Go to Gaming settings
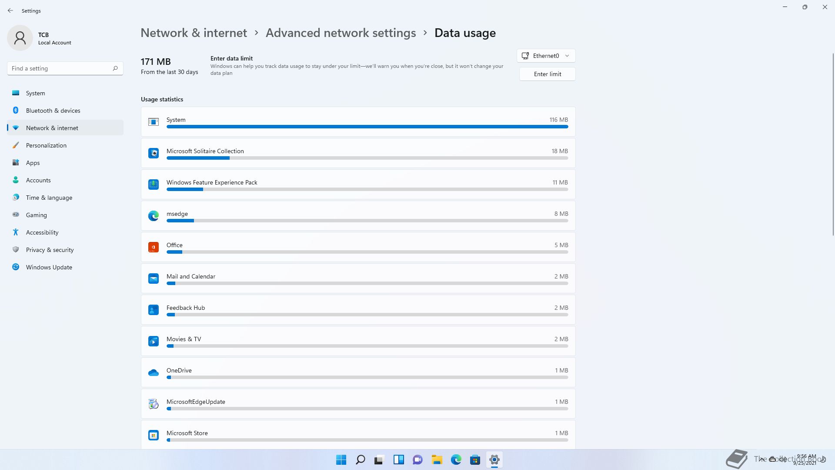835x470 pixels. coord(65,215)
